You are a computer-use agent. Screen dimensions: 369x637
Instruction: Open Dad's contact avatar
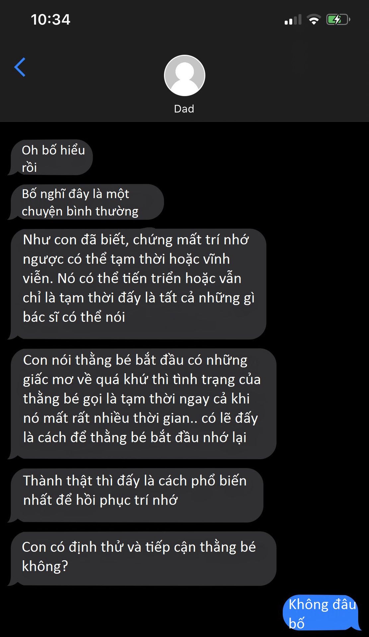tap(184, 76)
